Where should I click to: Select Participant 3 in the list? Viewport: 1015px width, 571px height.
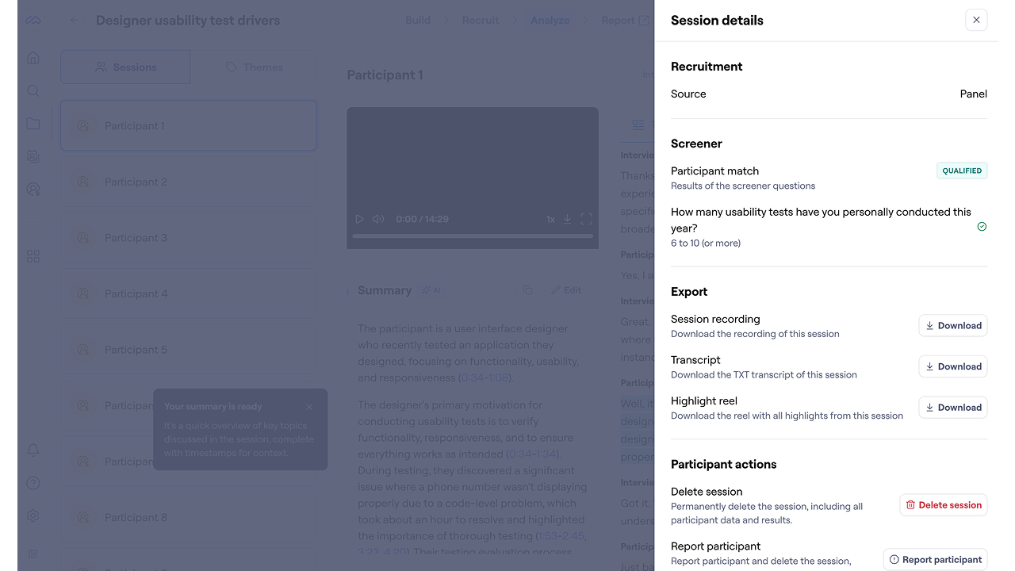(x=189, y=238)
